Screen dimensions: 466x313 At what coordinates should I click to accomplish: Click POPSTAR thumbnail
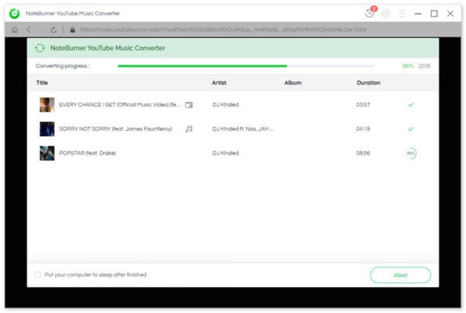pos(47,153)
